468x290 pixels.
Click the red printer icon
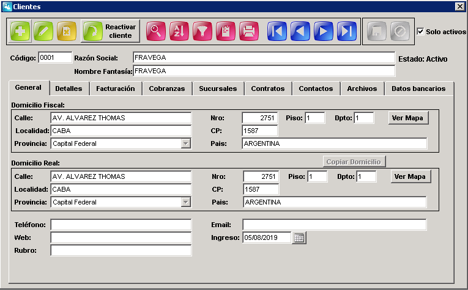249,31
